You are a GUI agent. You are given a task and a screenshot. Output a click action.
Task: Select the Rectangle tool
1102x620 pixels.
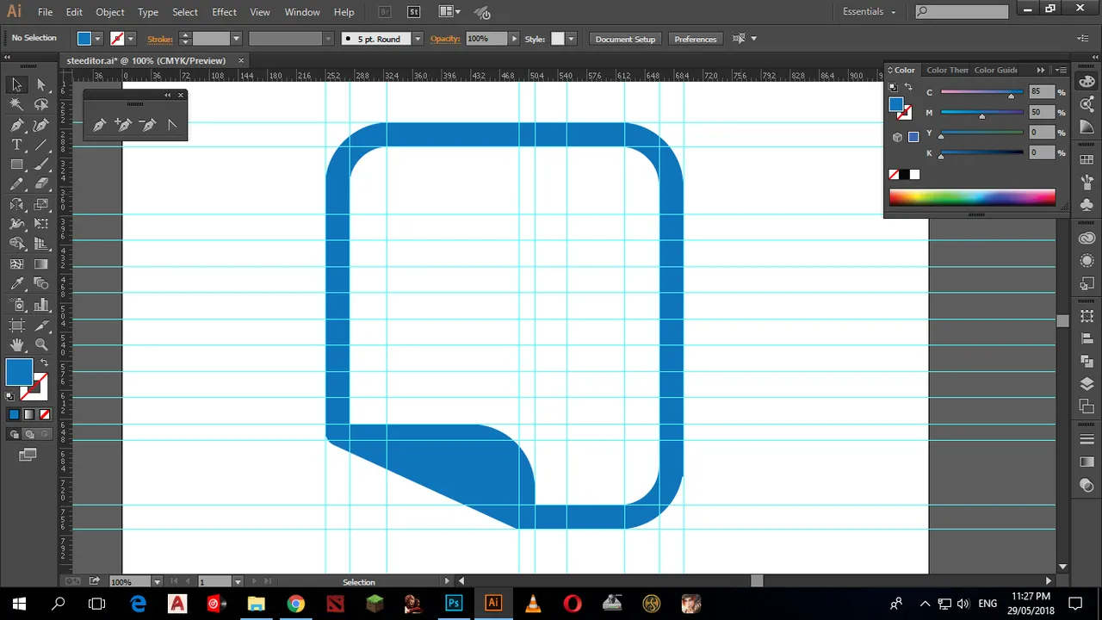tap(16, 164)
